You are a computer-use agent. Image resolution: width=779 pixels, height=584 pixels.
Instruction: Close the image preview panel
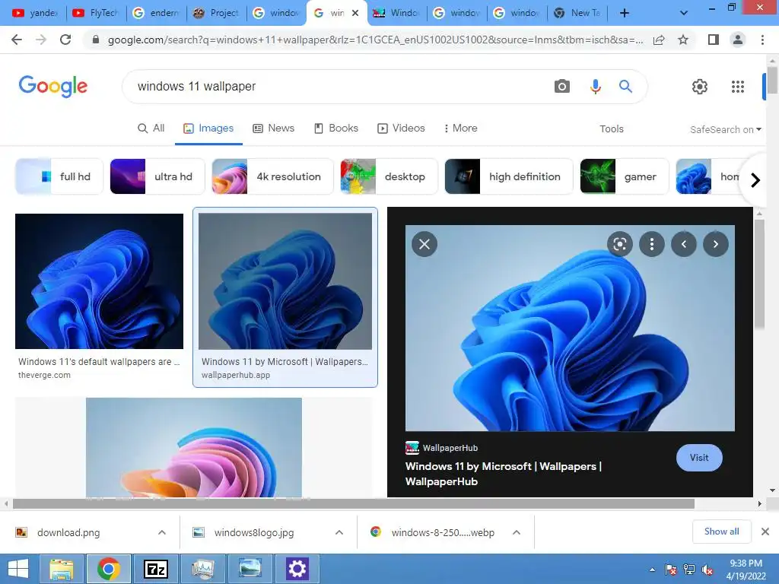tap(424, 244)
